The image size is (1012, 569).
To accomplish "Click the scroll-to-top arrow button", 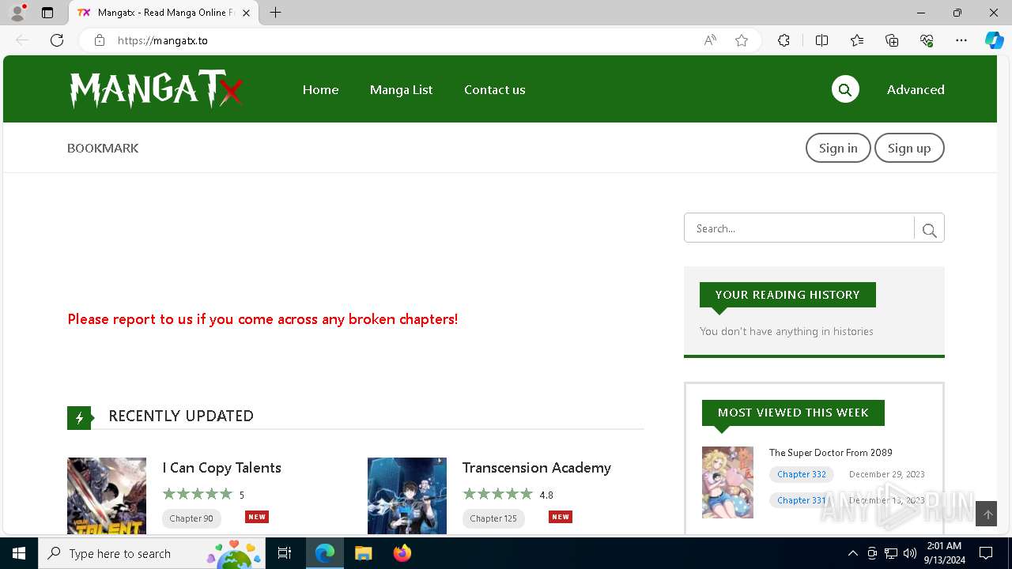I will click(987, 514).
